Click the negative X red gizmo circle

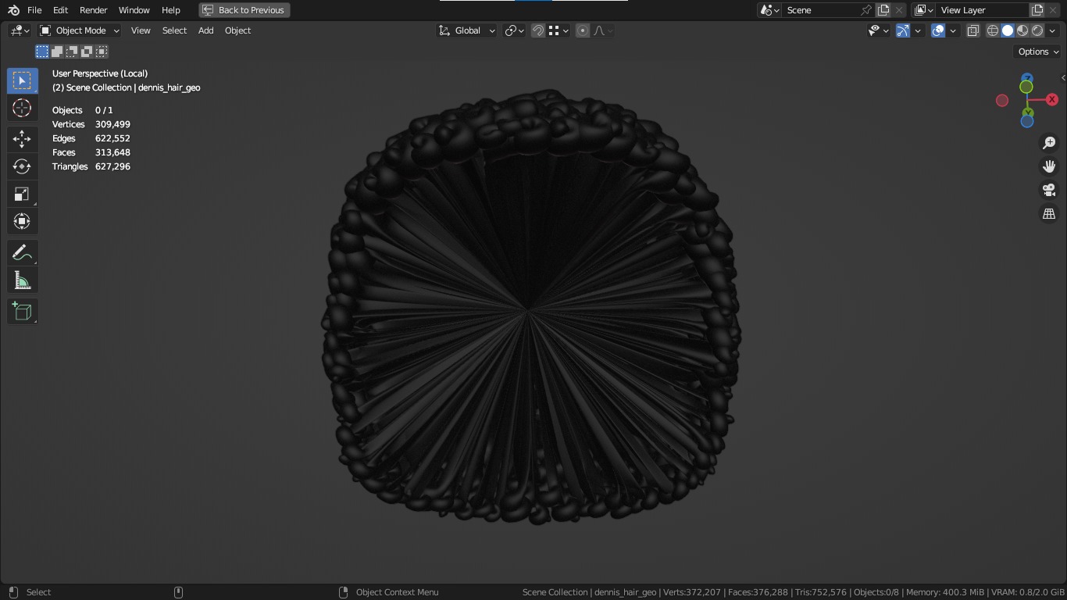pos(1002,100)
